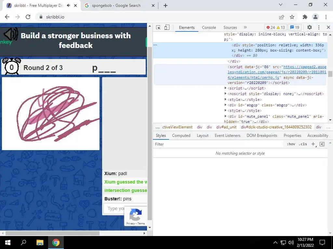Switch to the Elements tab
333x249 pixels.
(187, 28)
